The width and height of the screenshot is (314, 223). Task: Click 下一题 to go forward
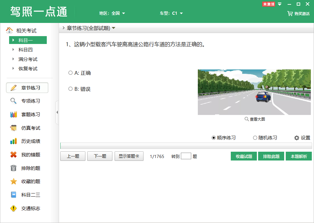(x=100, y=156)
